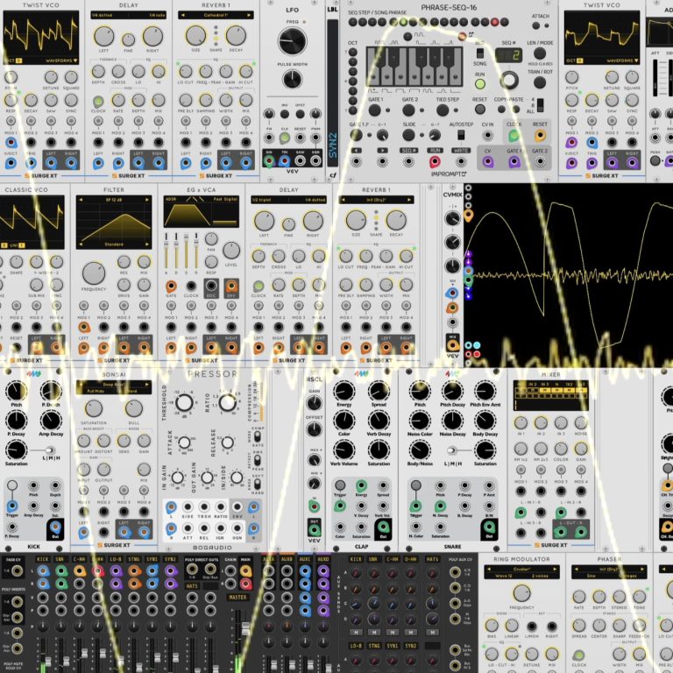Toggle the ATTACH button

click(x=535, y=25)
